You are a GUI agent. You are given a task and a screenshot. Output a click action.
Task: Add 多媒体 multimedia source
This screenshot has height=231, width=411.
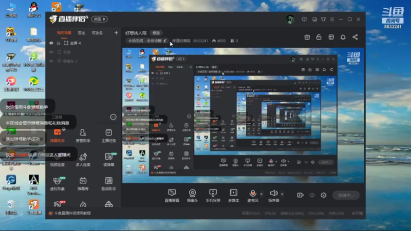tap(234, 196)
